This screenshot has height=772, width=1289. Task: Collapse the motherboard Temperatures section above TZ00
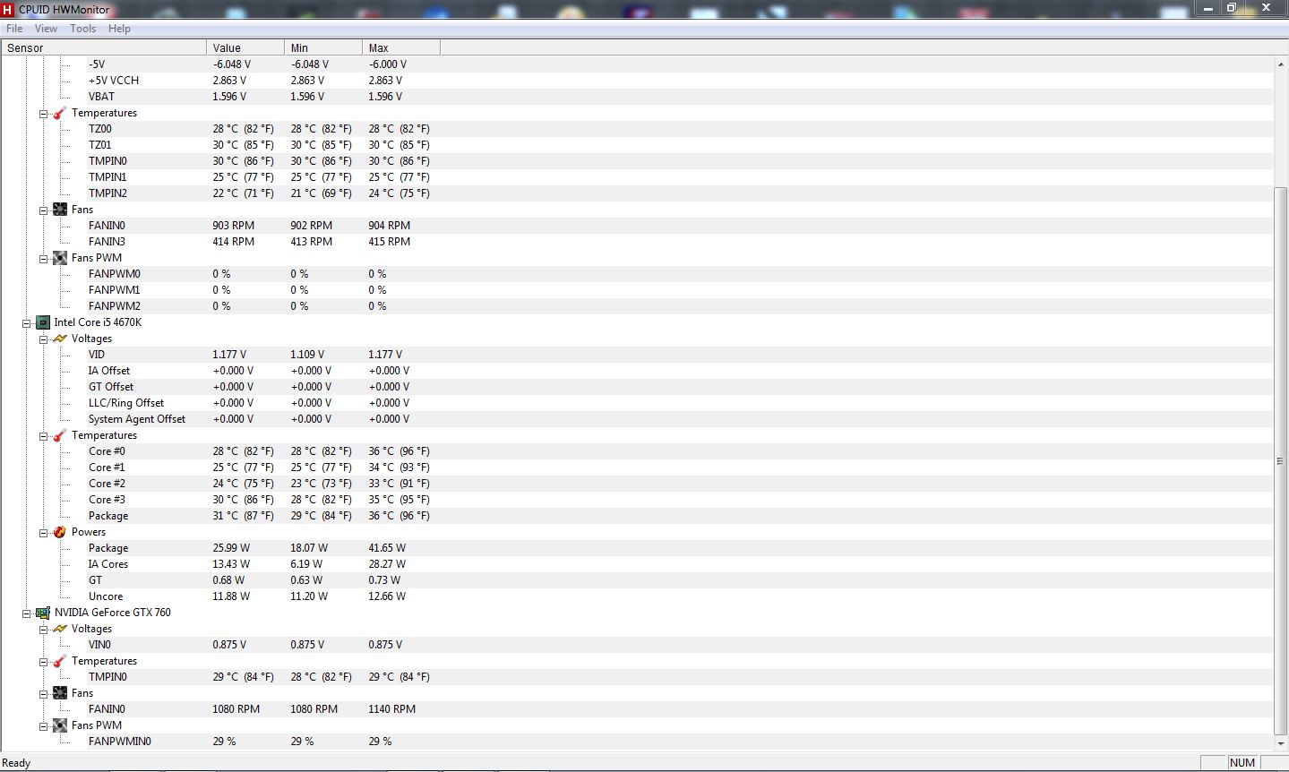(43, 114)
